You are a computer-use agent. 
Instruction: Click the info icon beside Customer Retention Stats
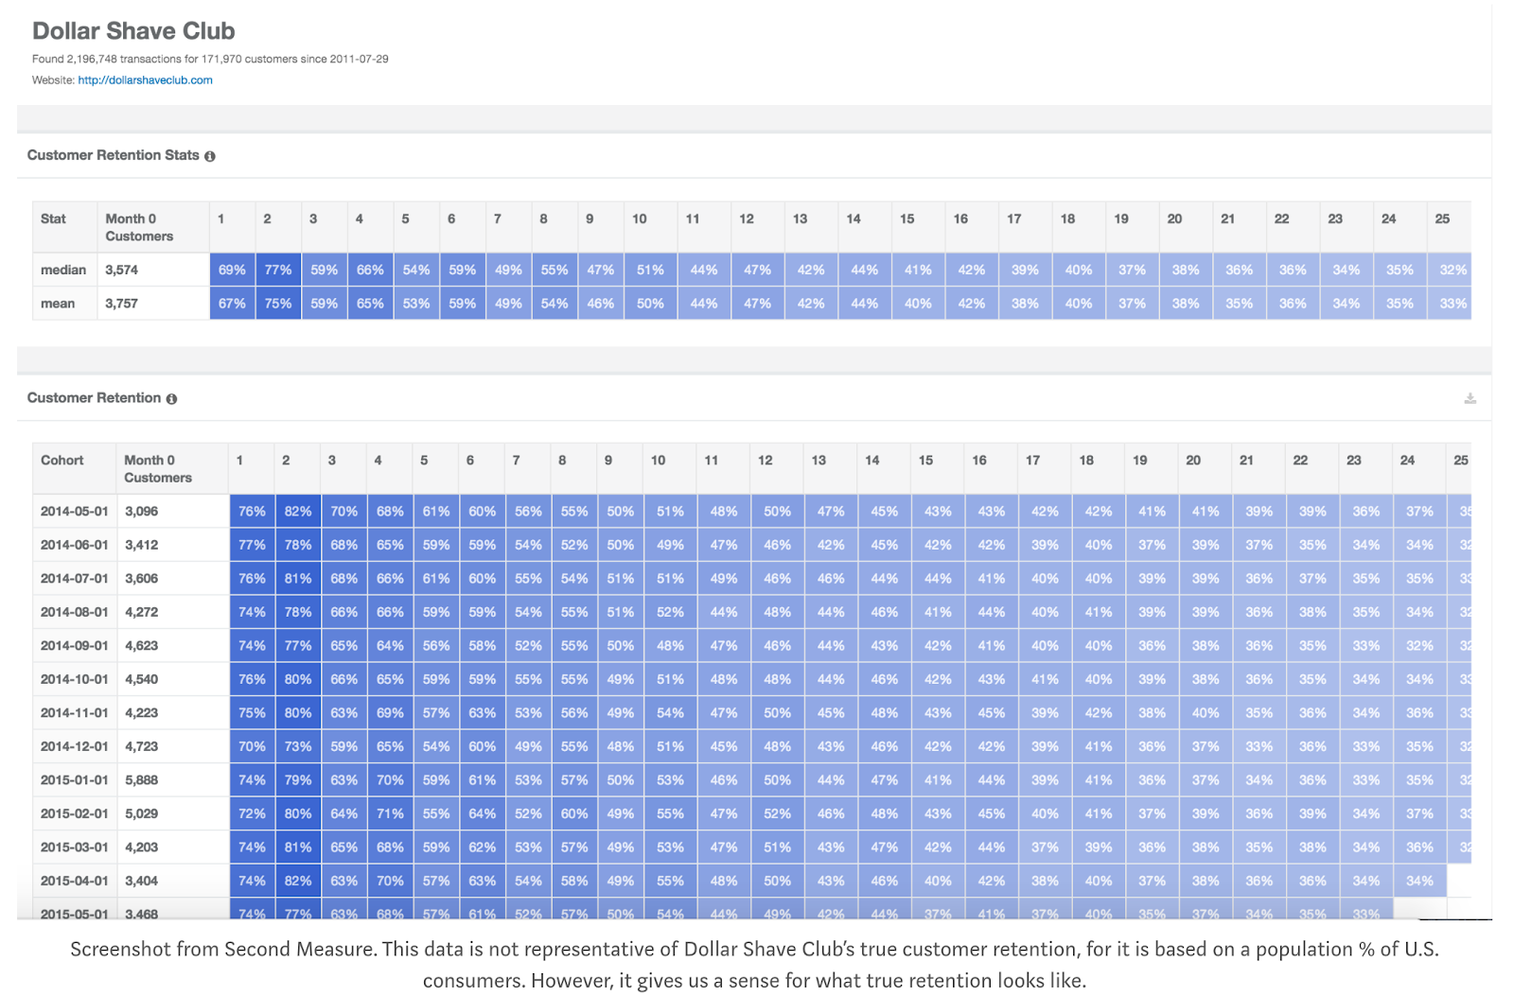[x=210, y=156]
